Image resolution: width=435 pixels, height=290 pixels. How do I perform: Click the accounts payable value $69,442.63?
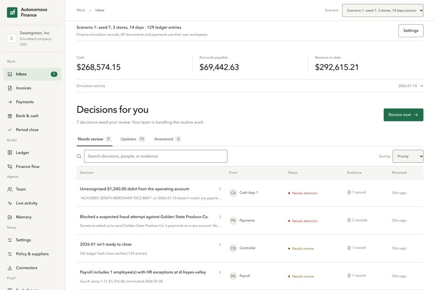pos(219,67)
